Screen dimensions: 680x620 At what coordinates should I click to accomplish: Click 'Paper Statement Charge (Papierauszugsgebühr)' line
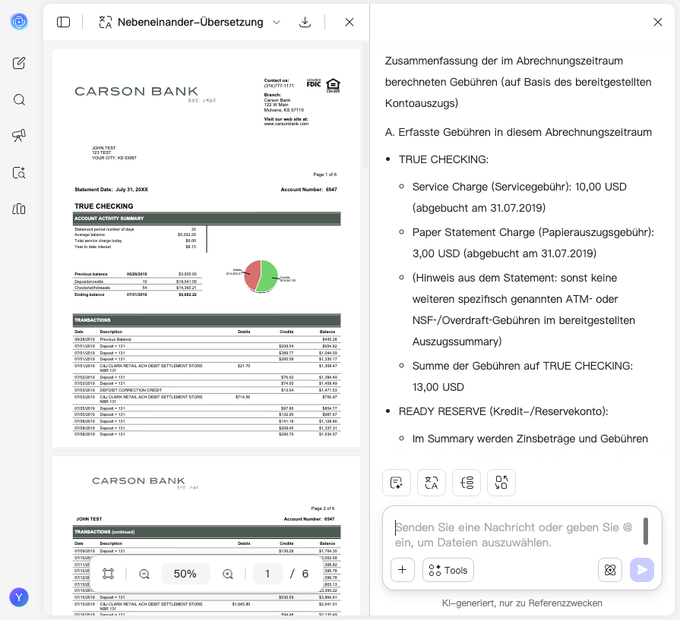pos(533,243)
